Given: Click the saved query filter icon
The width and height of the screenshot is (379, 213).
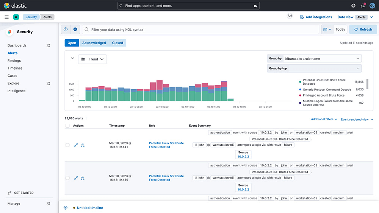Looking at the screenshot, I should click(66, 30).
